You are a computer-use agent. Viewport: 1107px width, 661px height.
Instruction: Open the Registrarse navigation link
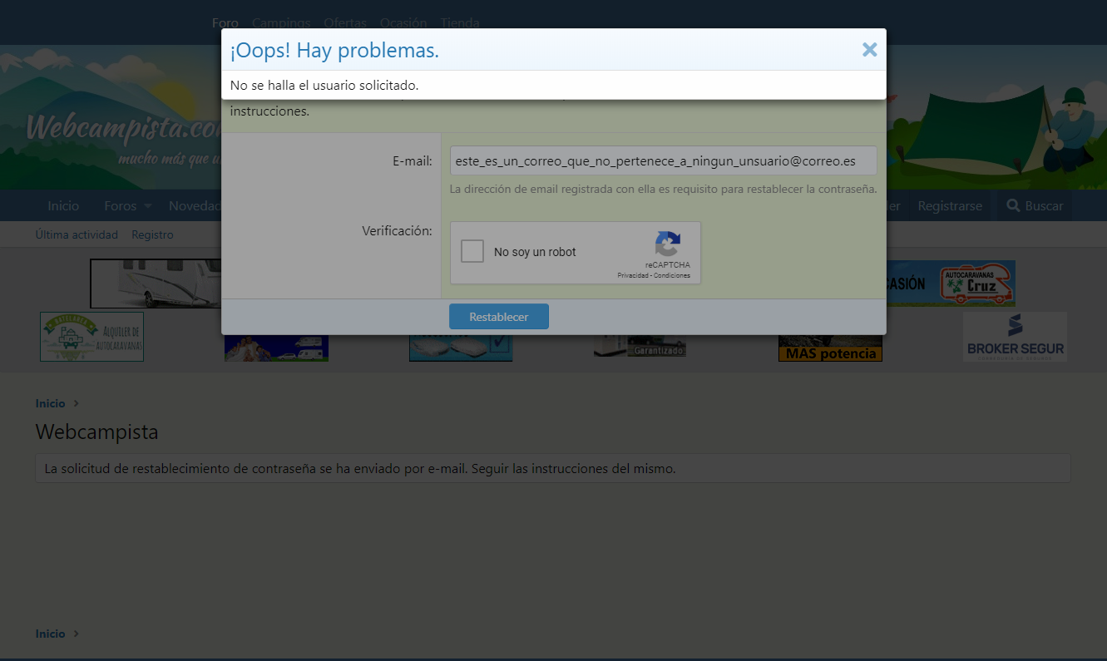click(x=950, y=205)
